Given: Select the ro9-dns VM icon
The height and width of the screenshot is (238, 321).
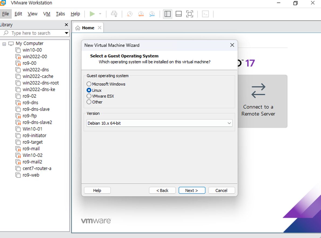Looking at the screenshot, I should (18, 103).
